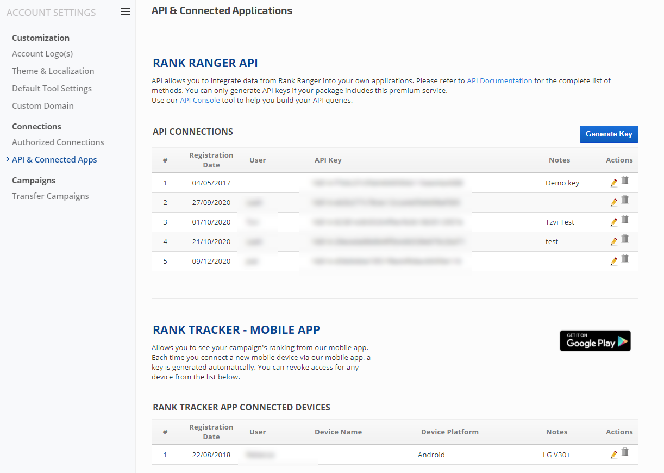
Task: Delete the Demo key API connection
Action: point(625,181)
